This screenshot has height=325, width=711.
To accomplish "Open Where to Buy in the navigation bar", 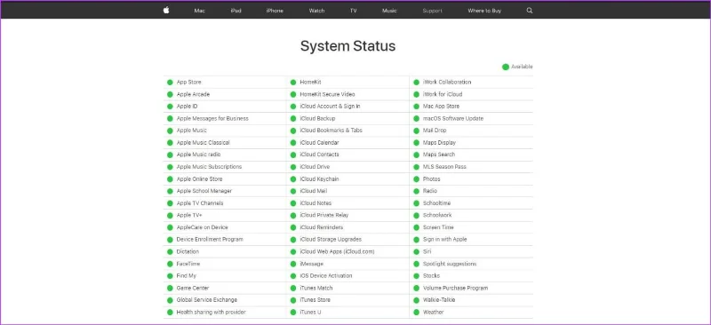I will 484,11.
